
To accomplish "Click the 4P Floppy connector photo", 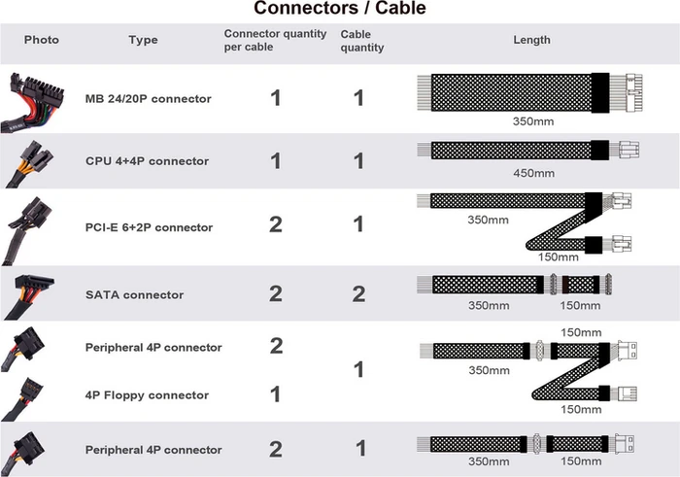I will pyautogui.click(x=22, y=399).
